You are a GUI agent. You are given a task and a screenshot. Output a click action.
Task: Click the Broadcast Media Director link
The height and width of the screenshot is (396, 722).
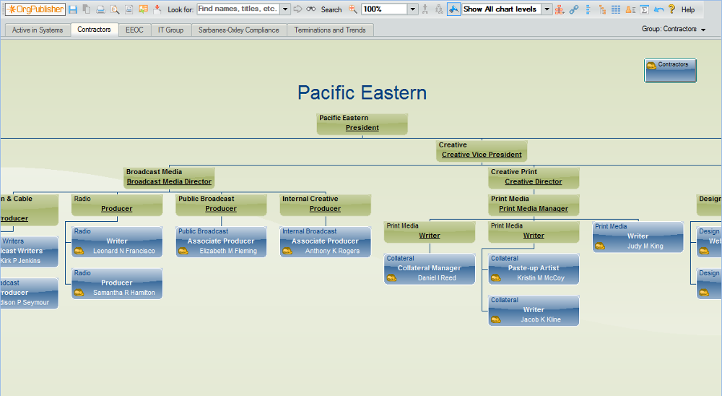pos(169,181)
